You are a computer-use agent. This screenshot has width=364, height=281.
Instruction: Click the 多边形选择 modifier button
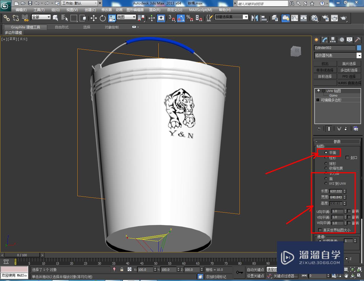tap(349, 70)
